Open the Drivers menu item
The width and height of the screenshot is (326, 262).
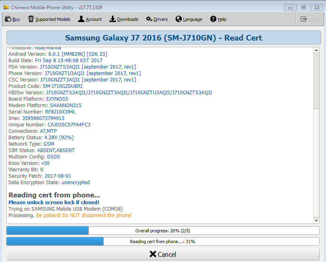click(157, 19)
